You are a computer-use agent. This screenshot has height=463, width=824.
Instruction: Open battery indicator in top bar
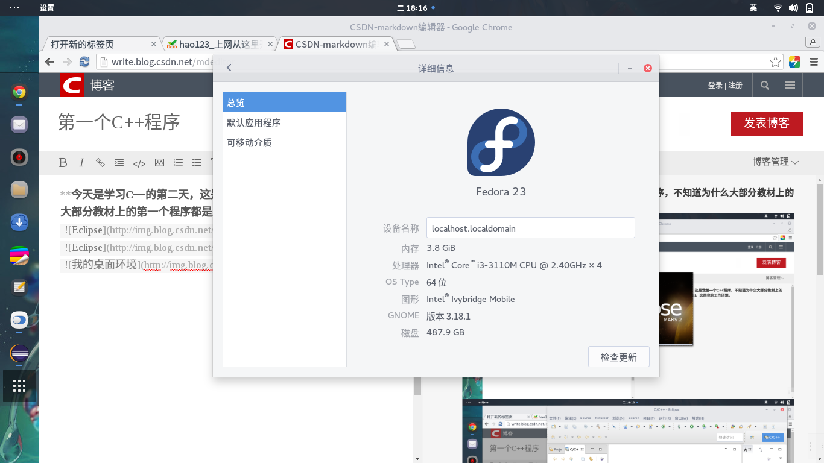point(810,8)
